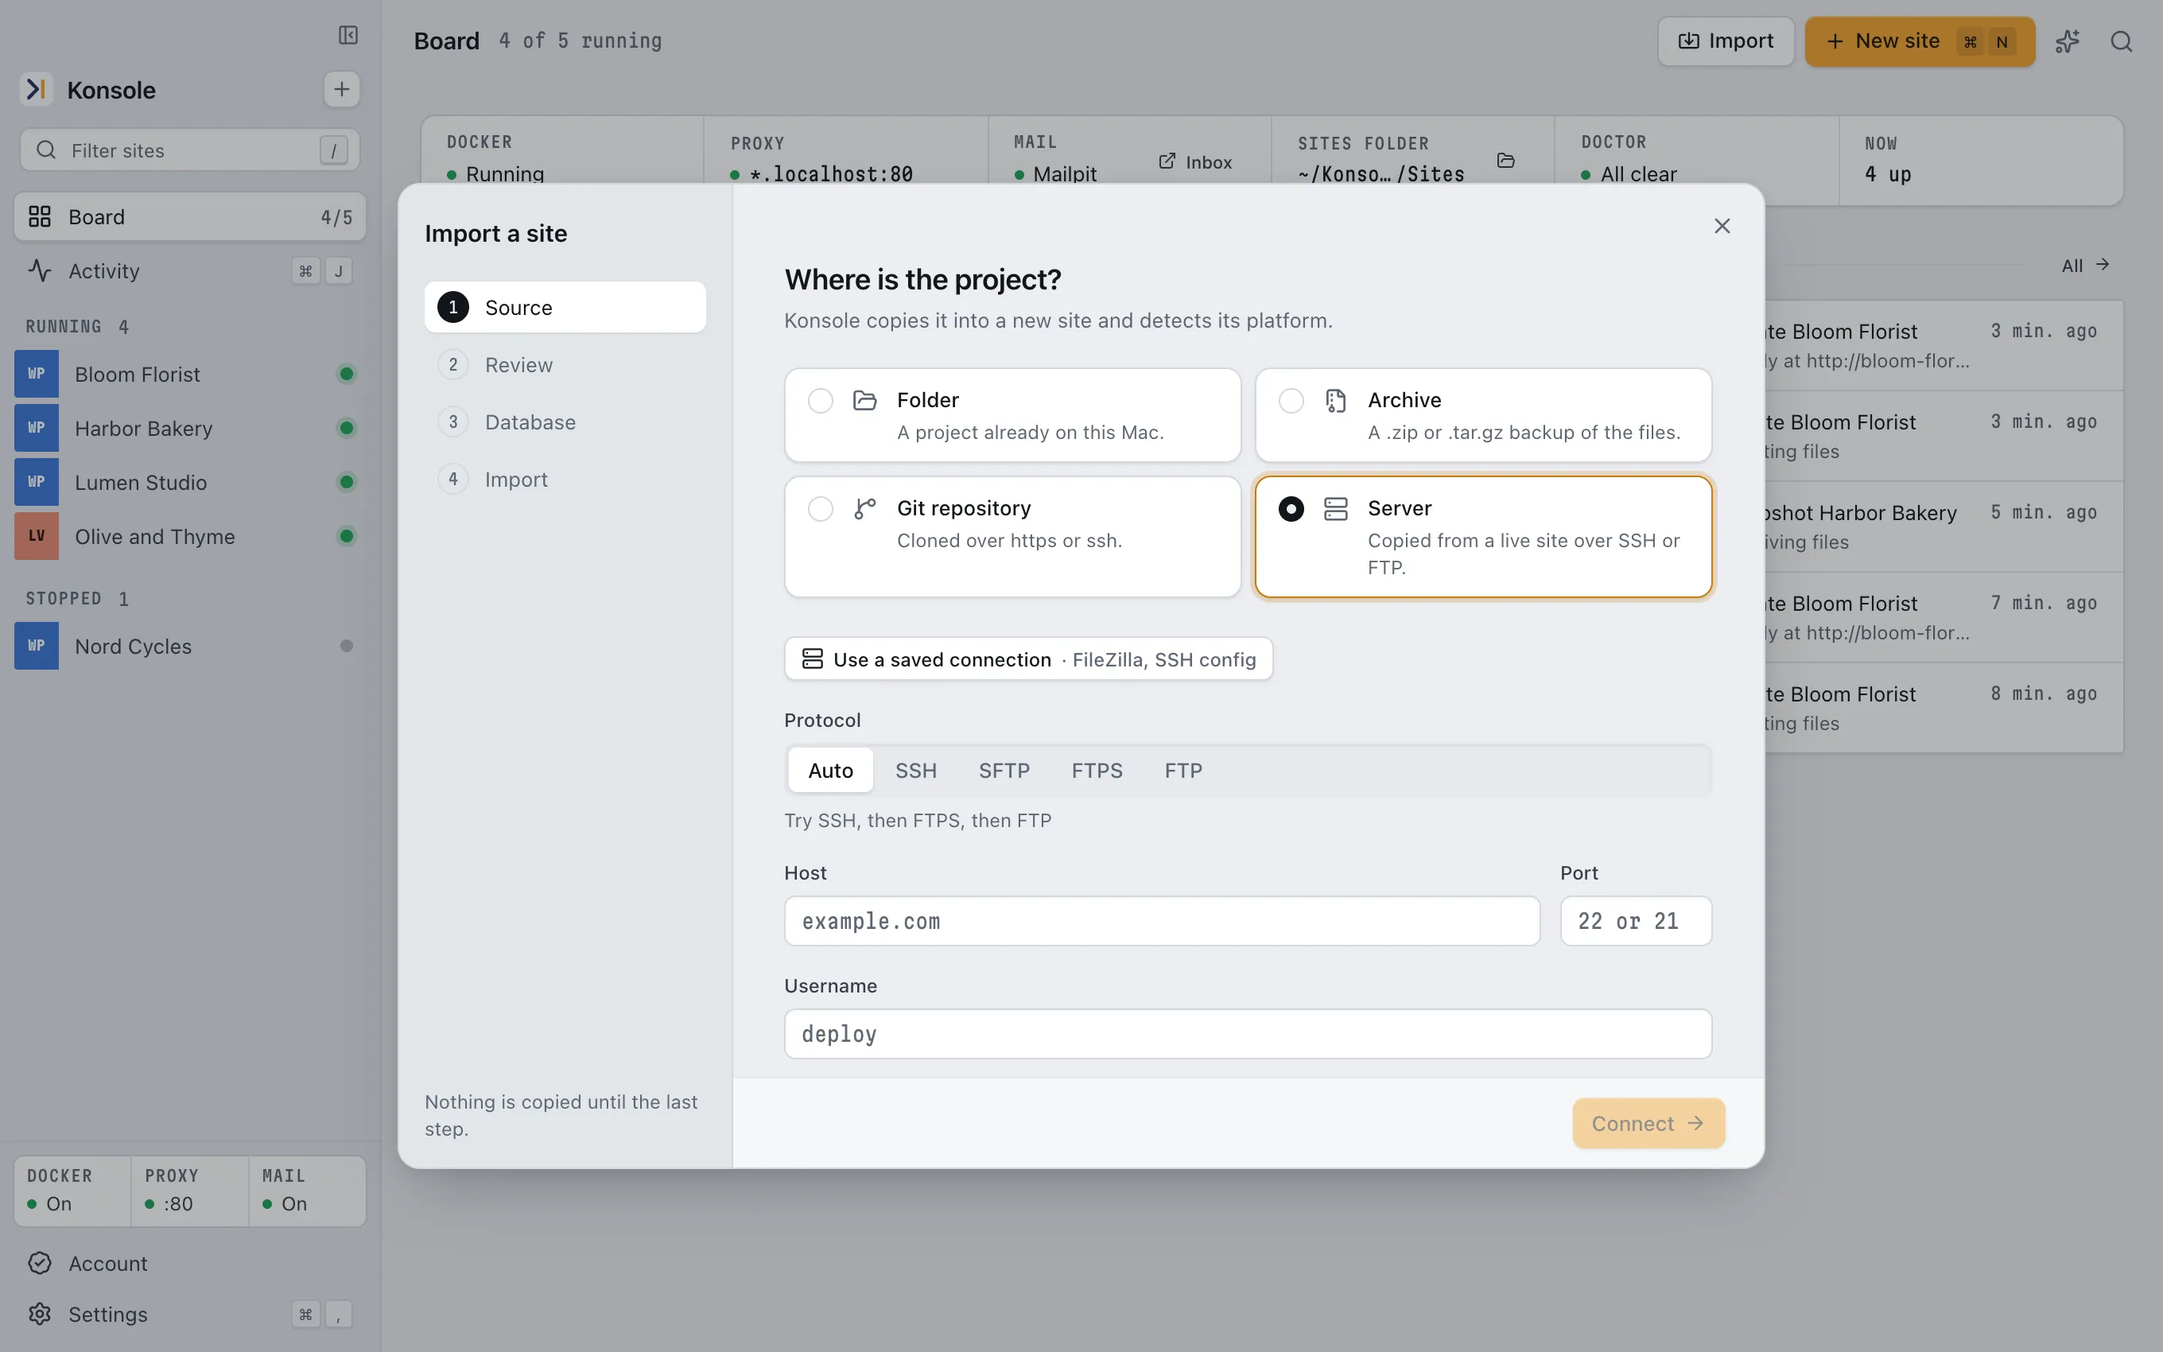The width and height of the screenshot is (2163, 1352).
Task: Go to the Review step
Action: coord(565,365)
